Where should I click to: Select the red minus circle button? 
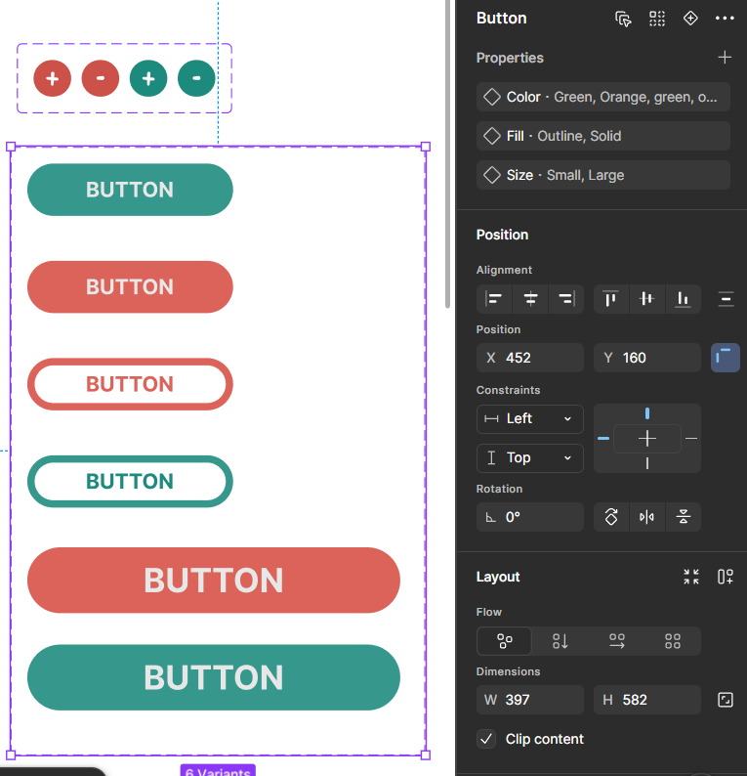coord(101,79)
